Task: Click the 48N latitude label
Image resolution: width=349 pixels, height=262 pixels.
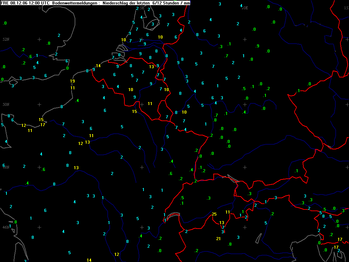Action: (x=6, y=167)
